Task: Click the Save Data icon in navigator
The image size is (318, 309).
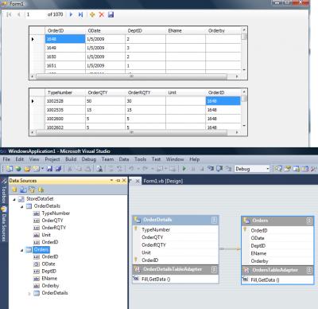Action: [x=111, y=14]
